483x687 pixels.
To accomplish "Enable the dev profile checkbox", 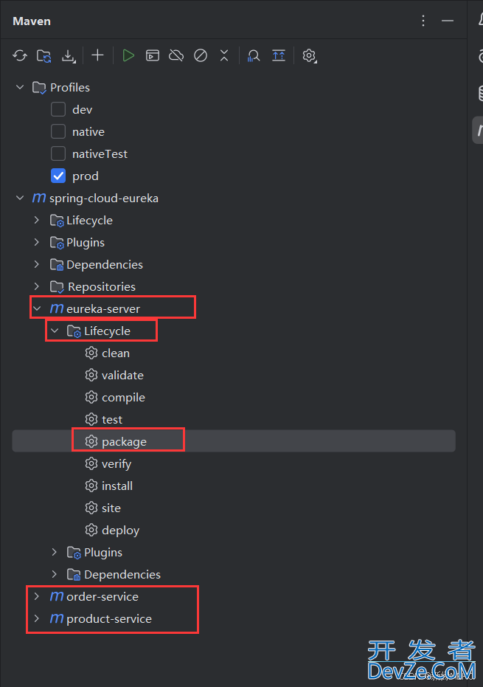I will [58, 109].
